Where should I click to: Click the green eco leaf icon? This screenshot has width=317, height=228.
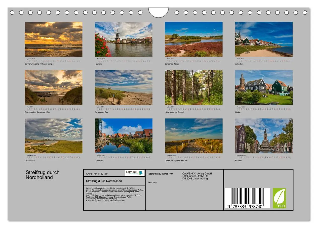coord(279,198)
